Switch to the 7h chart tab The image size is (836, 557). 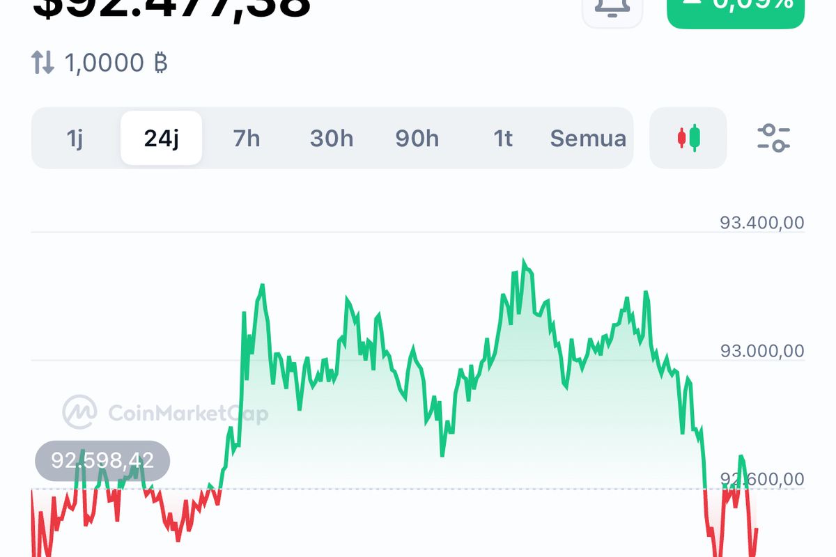[246, 138]
